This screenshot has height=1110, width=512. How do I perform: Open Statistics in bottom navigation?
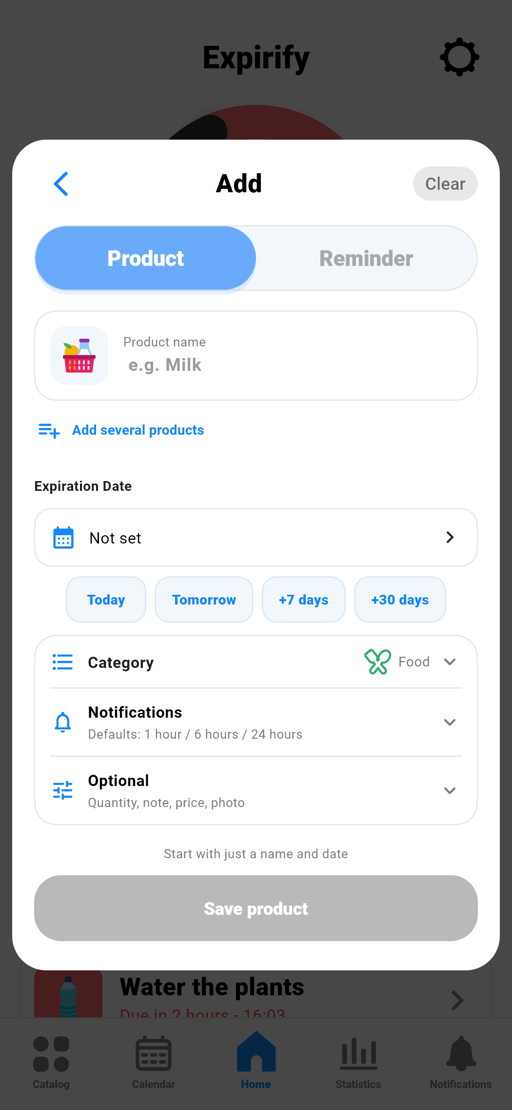click(x=358, y=1063)
